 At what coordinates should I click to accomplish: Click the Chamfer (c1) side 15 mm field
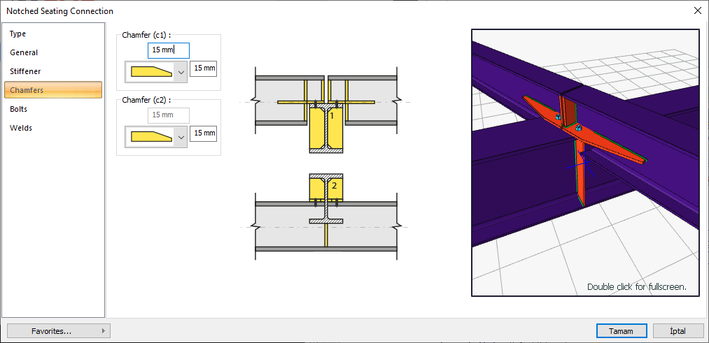204,68
